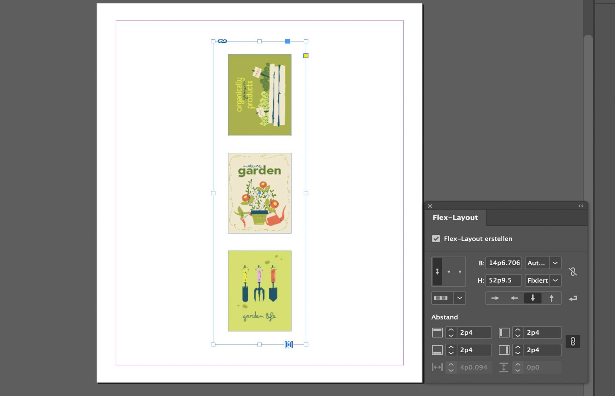The width and height of the screenshot is (615, 396).
Task: Toggle the broken-chain link for B and H dimensions
Action: [x=573, y=271]
